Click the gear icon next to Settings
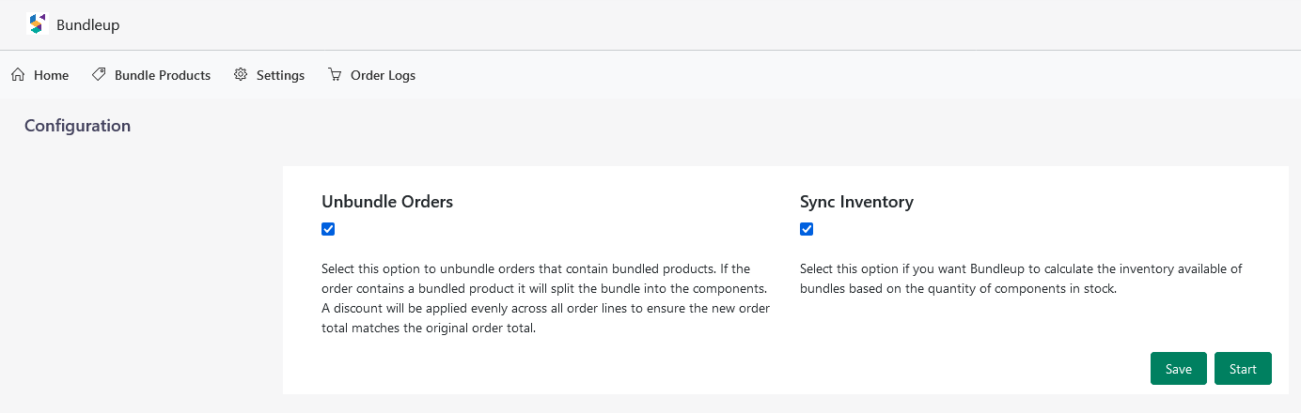 point(241,74)
